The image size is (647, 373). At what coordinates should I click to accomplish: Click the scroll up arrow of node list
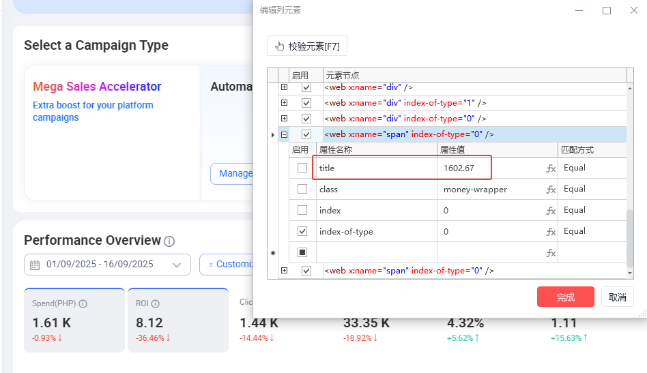[x=630, y=88]
